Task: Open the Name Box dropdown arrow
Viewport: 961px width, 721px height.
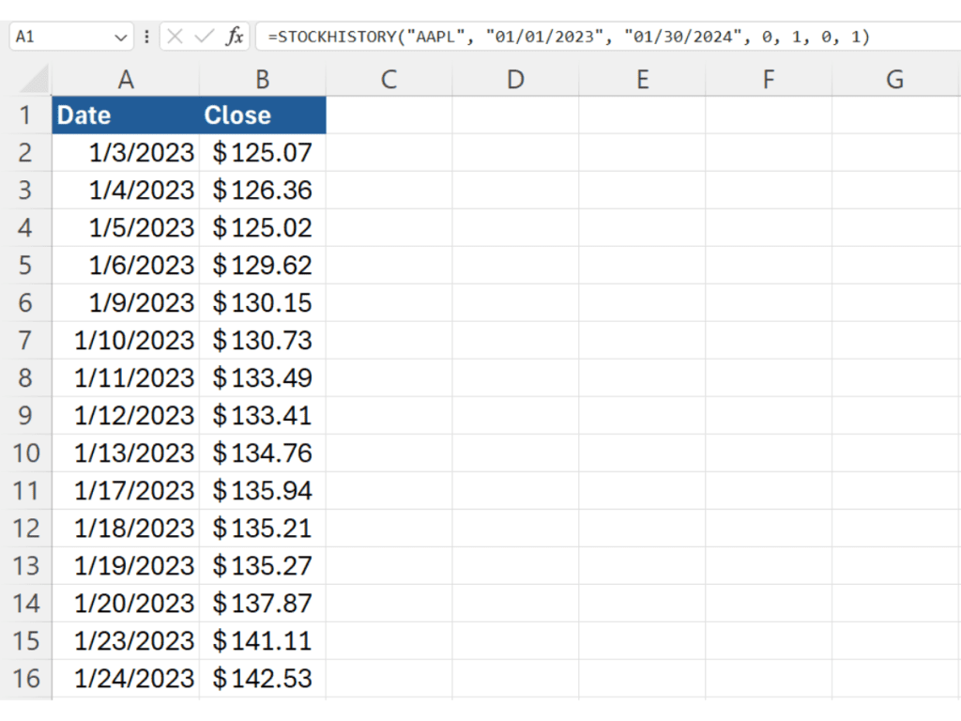Action: (121, 37)
